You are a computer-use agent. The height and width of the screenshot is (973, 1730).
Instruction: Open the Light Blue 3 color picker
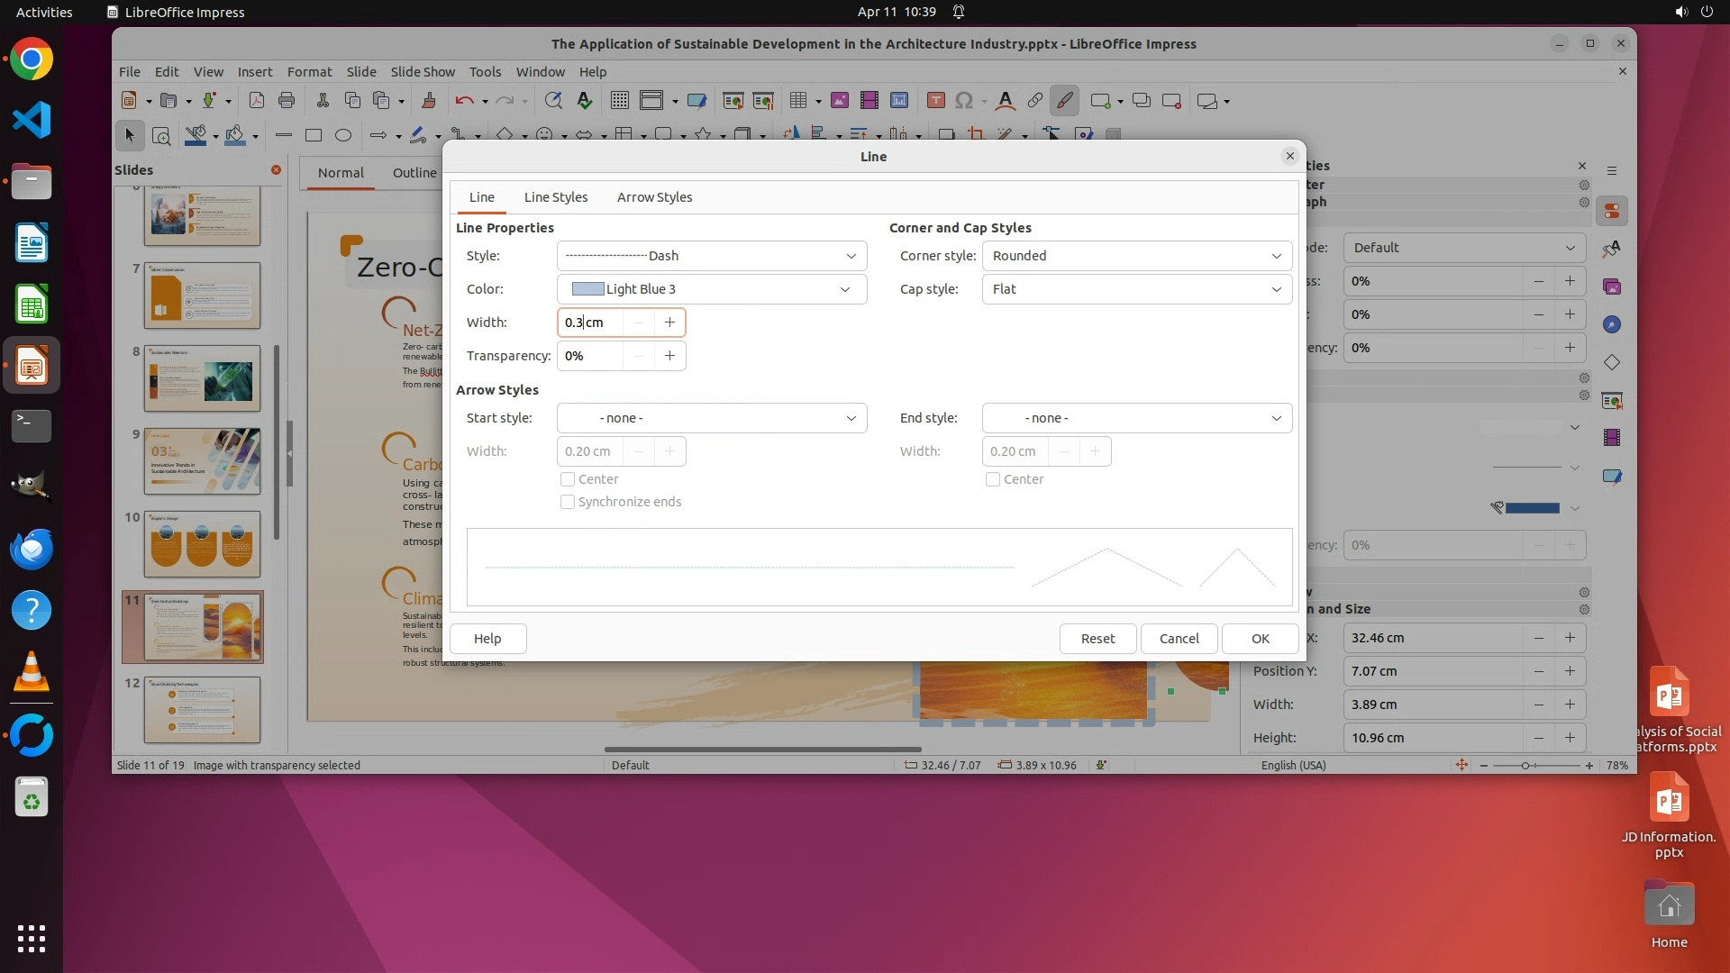point(712,289)
